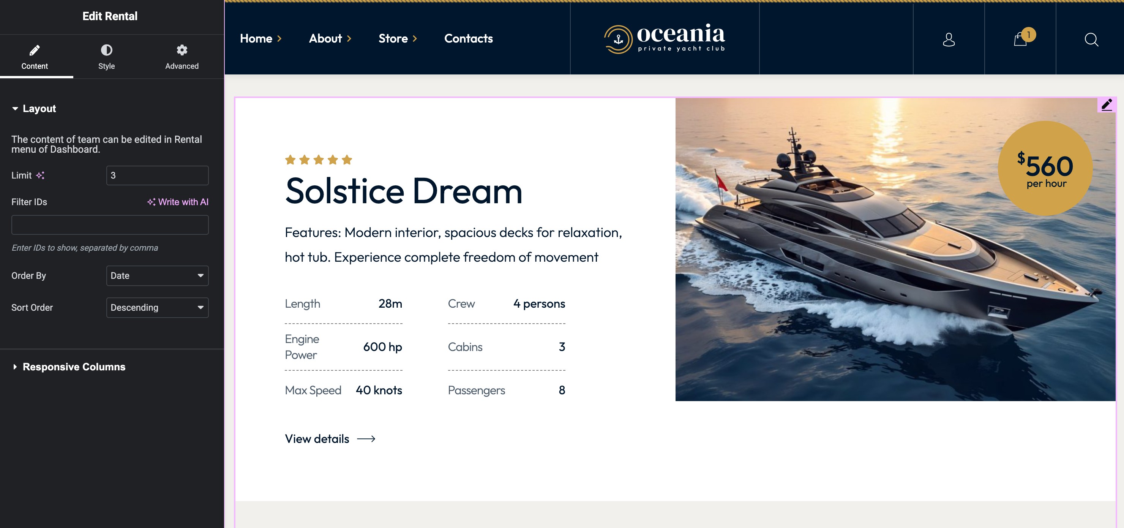Click the search magnifier icon
Screen dimensions: 1124x528
tap(1091, 40)
